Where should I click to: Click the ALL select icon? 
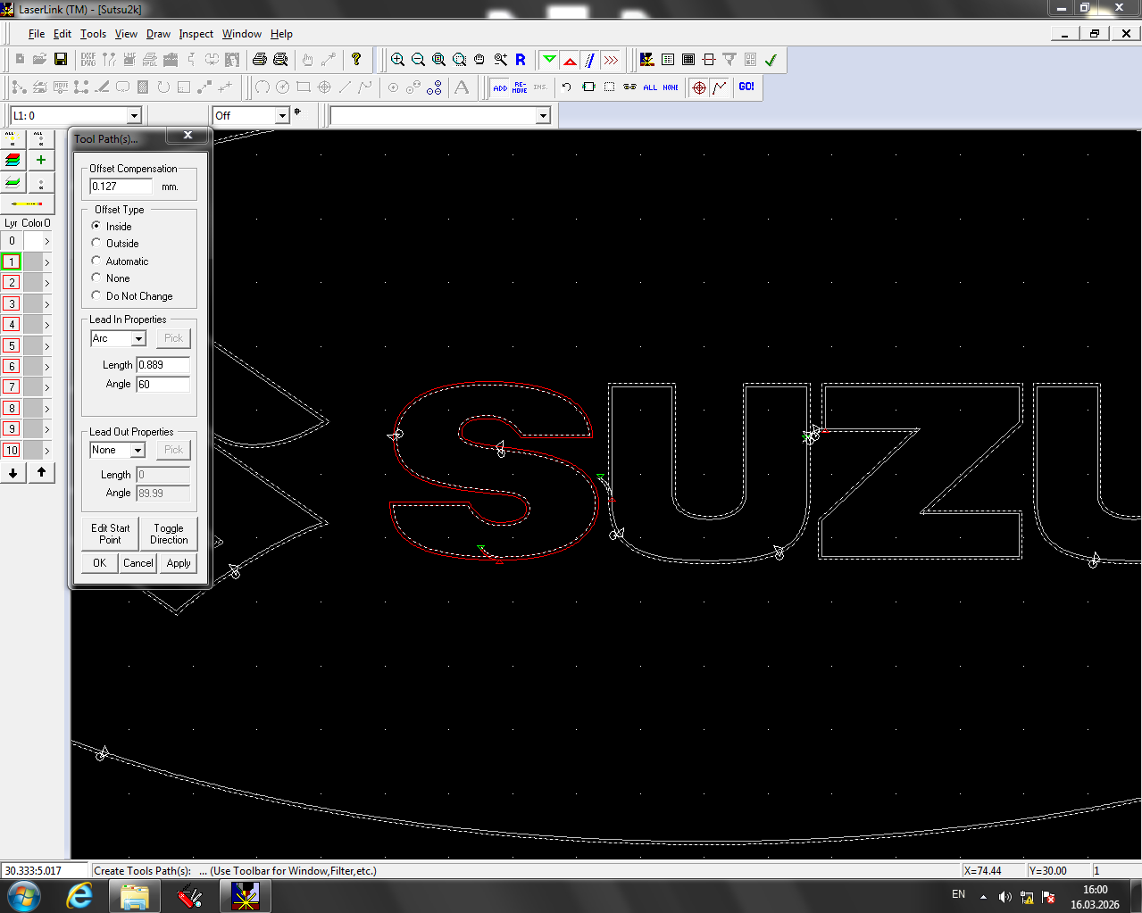pos(650,87)
